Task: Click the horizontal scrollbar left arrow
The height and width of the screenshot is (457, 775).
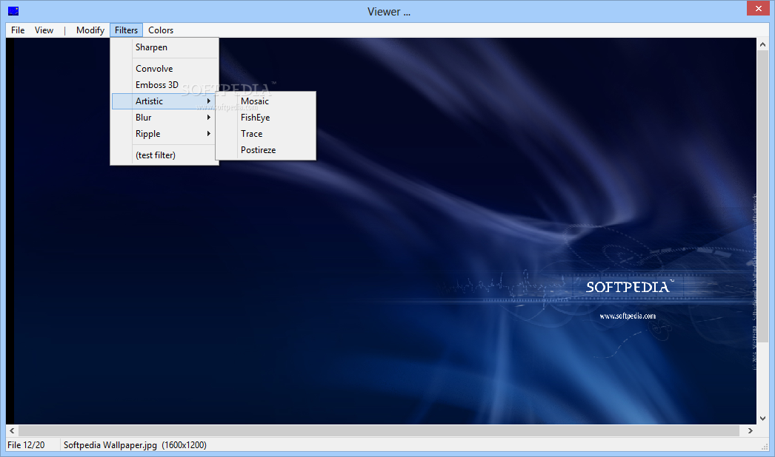Action: [x=12, y=431]
